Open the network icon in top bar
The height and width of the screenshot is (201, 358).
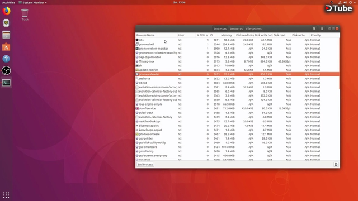pyautogui.click(x=340, y=2)
